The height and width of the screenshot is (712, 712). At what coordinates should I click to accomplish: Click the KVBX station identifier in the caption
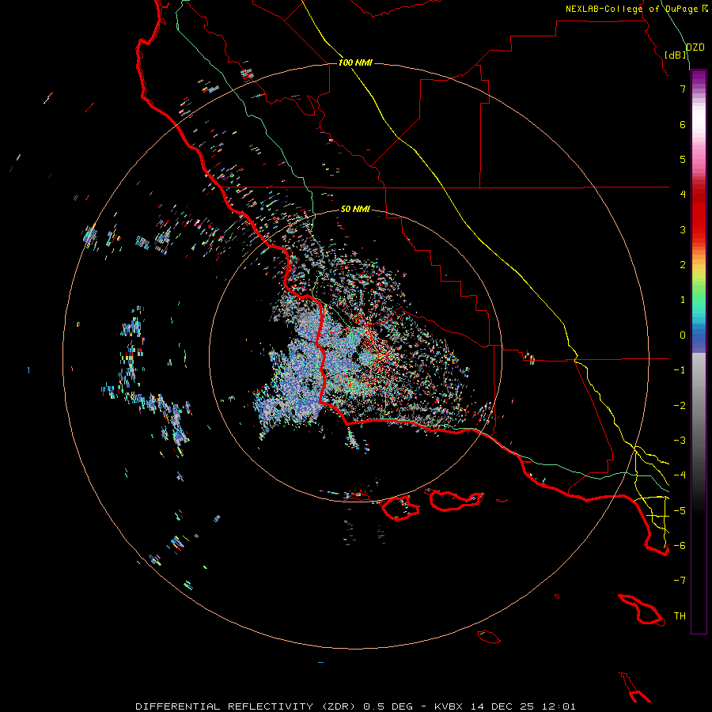449,706
